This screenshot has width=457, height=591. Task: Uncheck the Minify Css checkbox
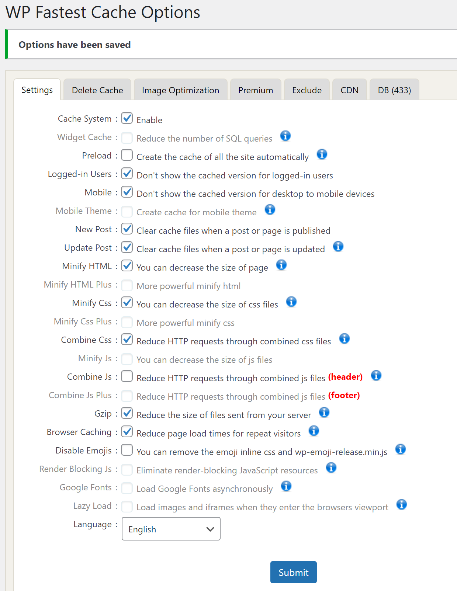pos(127,302)
